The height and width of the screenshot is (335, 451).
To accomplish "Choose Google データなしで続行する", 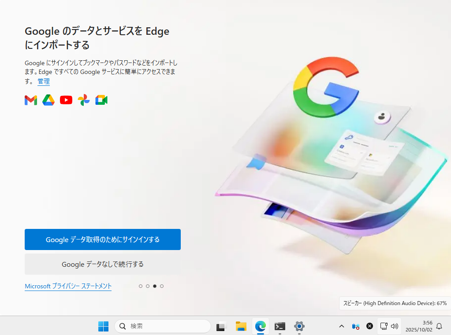I will (x=103, y=264).
